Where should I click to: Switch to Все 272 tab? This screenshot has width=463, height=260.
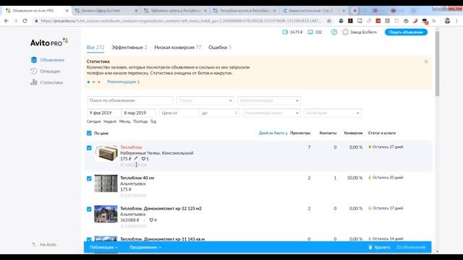pyautogui.click(x=95, y=48)
